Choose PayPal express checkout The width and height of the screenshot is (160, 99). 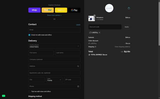(48, 10)
